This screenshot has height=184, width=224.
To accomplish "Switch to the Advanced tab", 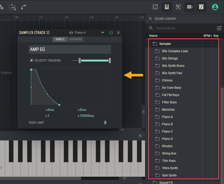I will (x=76, y=39).
